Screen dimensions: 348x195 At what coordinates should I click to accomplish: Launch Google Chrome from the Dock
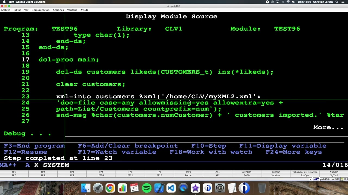[110, 188]
